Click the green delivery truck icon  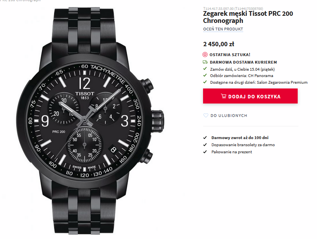click(x=205, y=62)
